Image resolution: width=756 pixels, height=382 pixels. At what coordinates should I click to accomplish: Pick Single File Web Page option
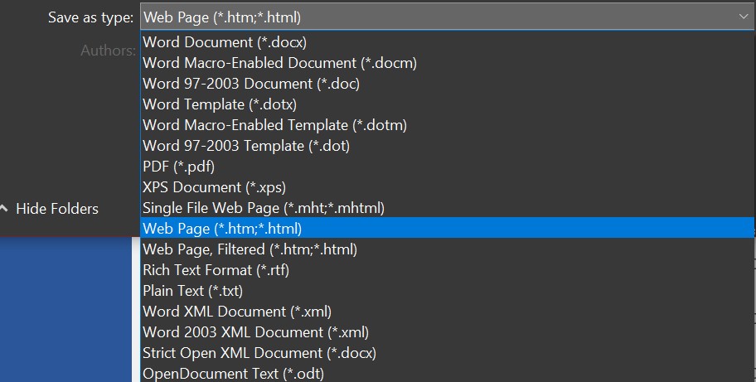[264, 208]
